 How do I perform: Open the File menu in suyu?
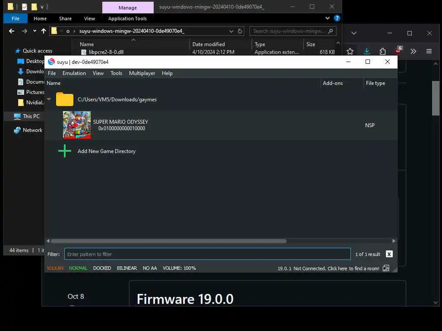[x=52, y=73]
